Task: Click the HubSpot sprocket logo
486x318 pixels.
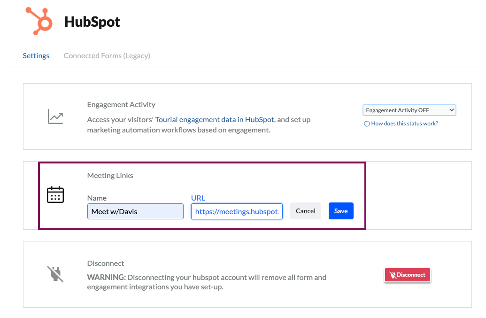Action: coord(39,21)
